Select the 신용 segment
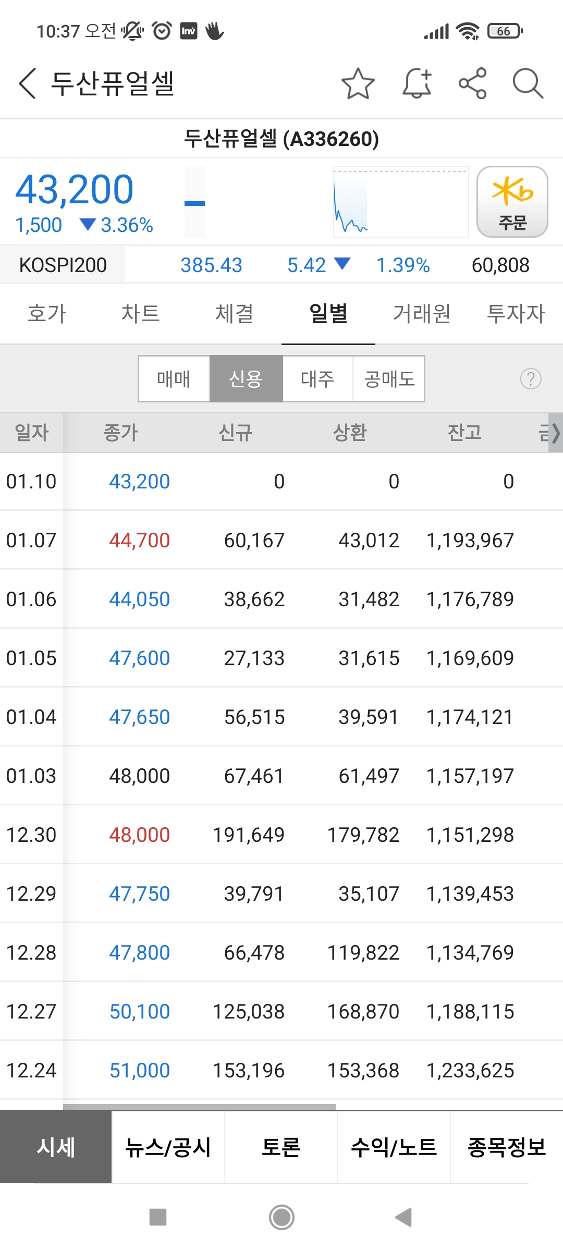The image size is (563, 1251). 246,378
